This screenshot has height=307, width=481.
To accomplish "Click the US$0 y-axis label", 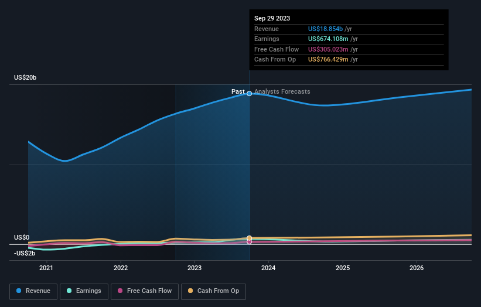I will pyautogui.click(x=22, y=238).
